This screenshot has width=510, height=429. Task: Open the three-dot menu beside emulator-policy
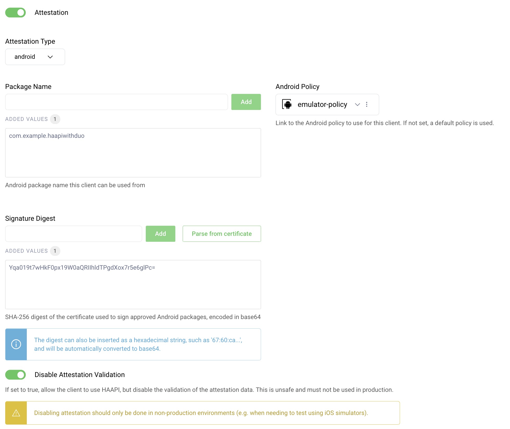pos(367,104)
